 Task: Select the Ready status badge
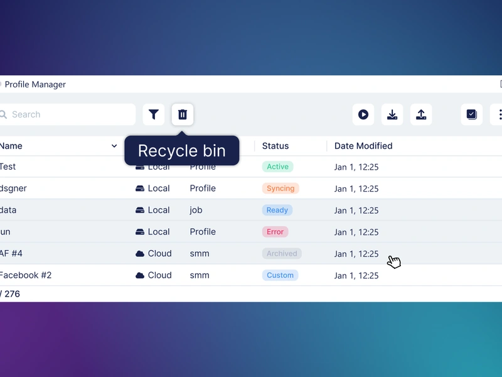click(x=277, y=210)
